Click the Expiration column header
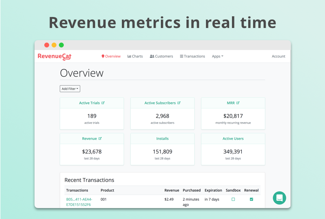 click(x=213, y=190)
